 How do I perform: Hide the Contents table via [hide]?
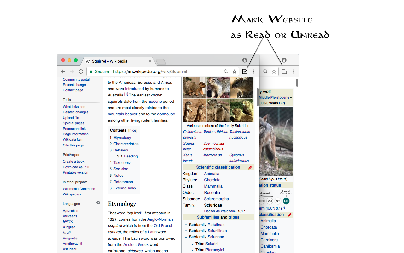tap(133, 130)
